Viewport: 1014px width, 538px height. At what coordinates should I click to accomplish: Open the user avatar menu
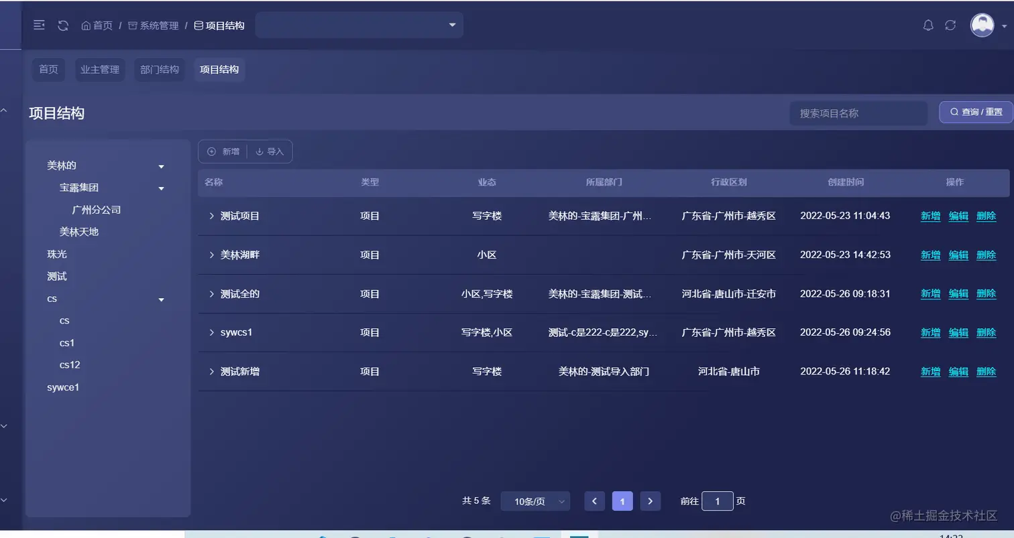point(981,24)
